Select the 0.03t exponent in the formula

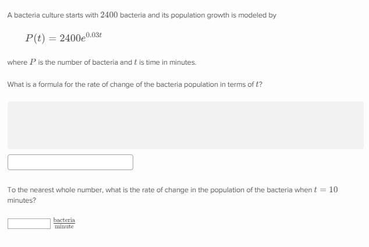click(x=95, y=34)
